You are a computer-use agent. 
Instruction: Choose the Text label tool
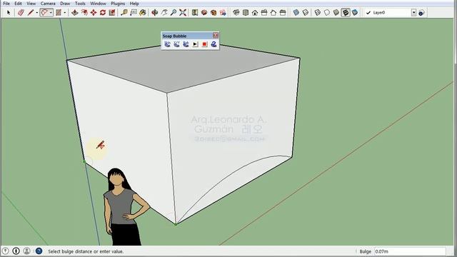coord(134,13)
